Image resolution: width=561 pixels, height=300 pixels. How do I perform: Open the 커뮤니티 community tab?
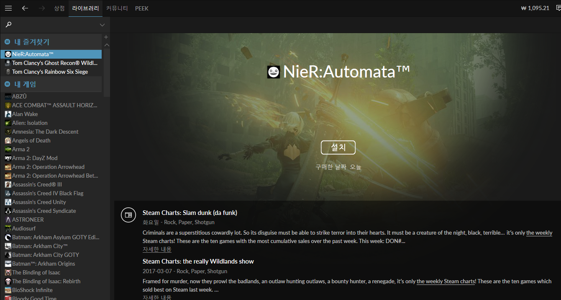click(x=117, y=8)
